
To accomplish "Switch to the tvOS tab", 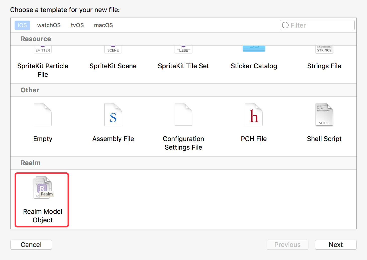I will 77,25.
